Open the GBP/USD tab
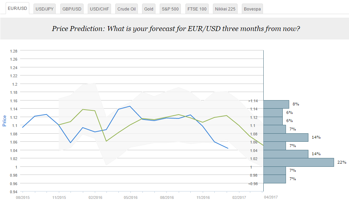This screenshot has width=349, height=201. (72, 9)
